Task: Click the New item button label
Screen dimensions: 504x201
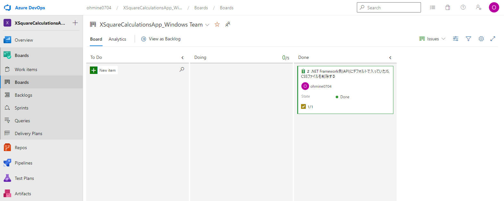Action: 107,70
